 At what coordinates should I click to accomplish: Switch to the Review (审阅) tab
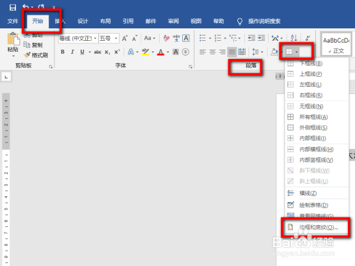coord(173,21)
